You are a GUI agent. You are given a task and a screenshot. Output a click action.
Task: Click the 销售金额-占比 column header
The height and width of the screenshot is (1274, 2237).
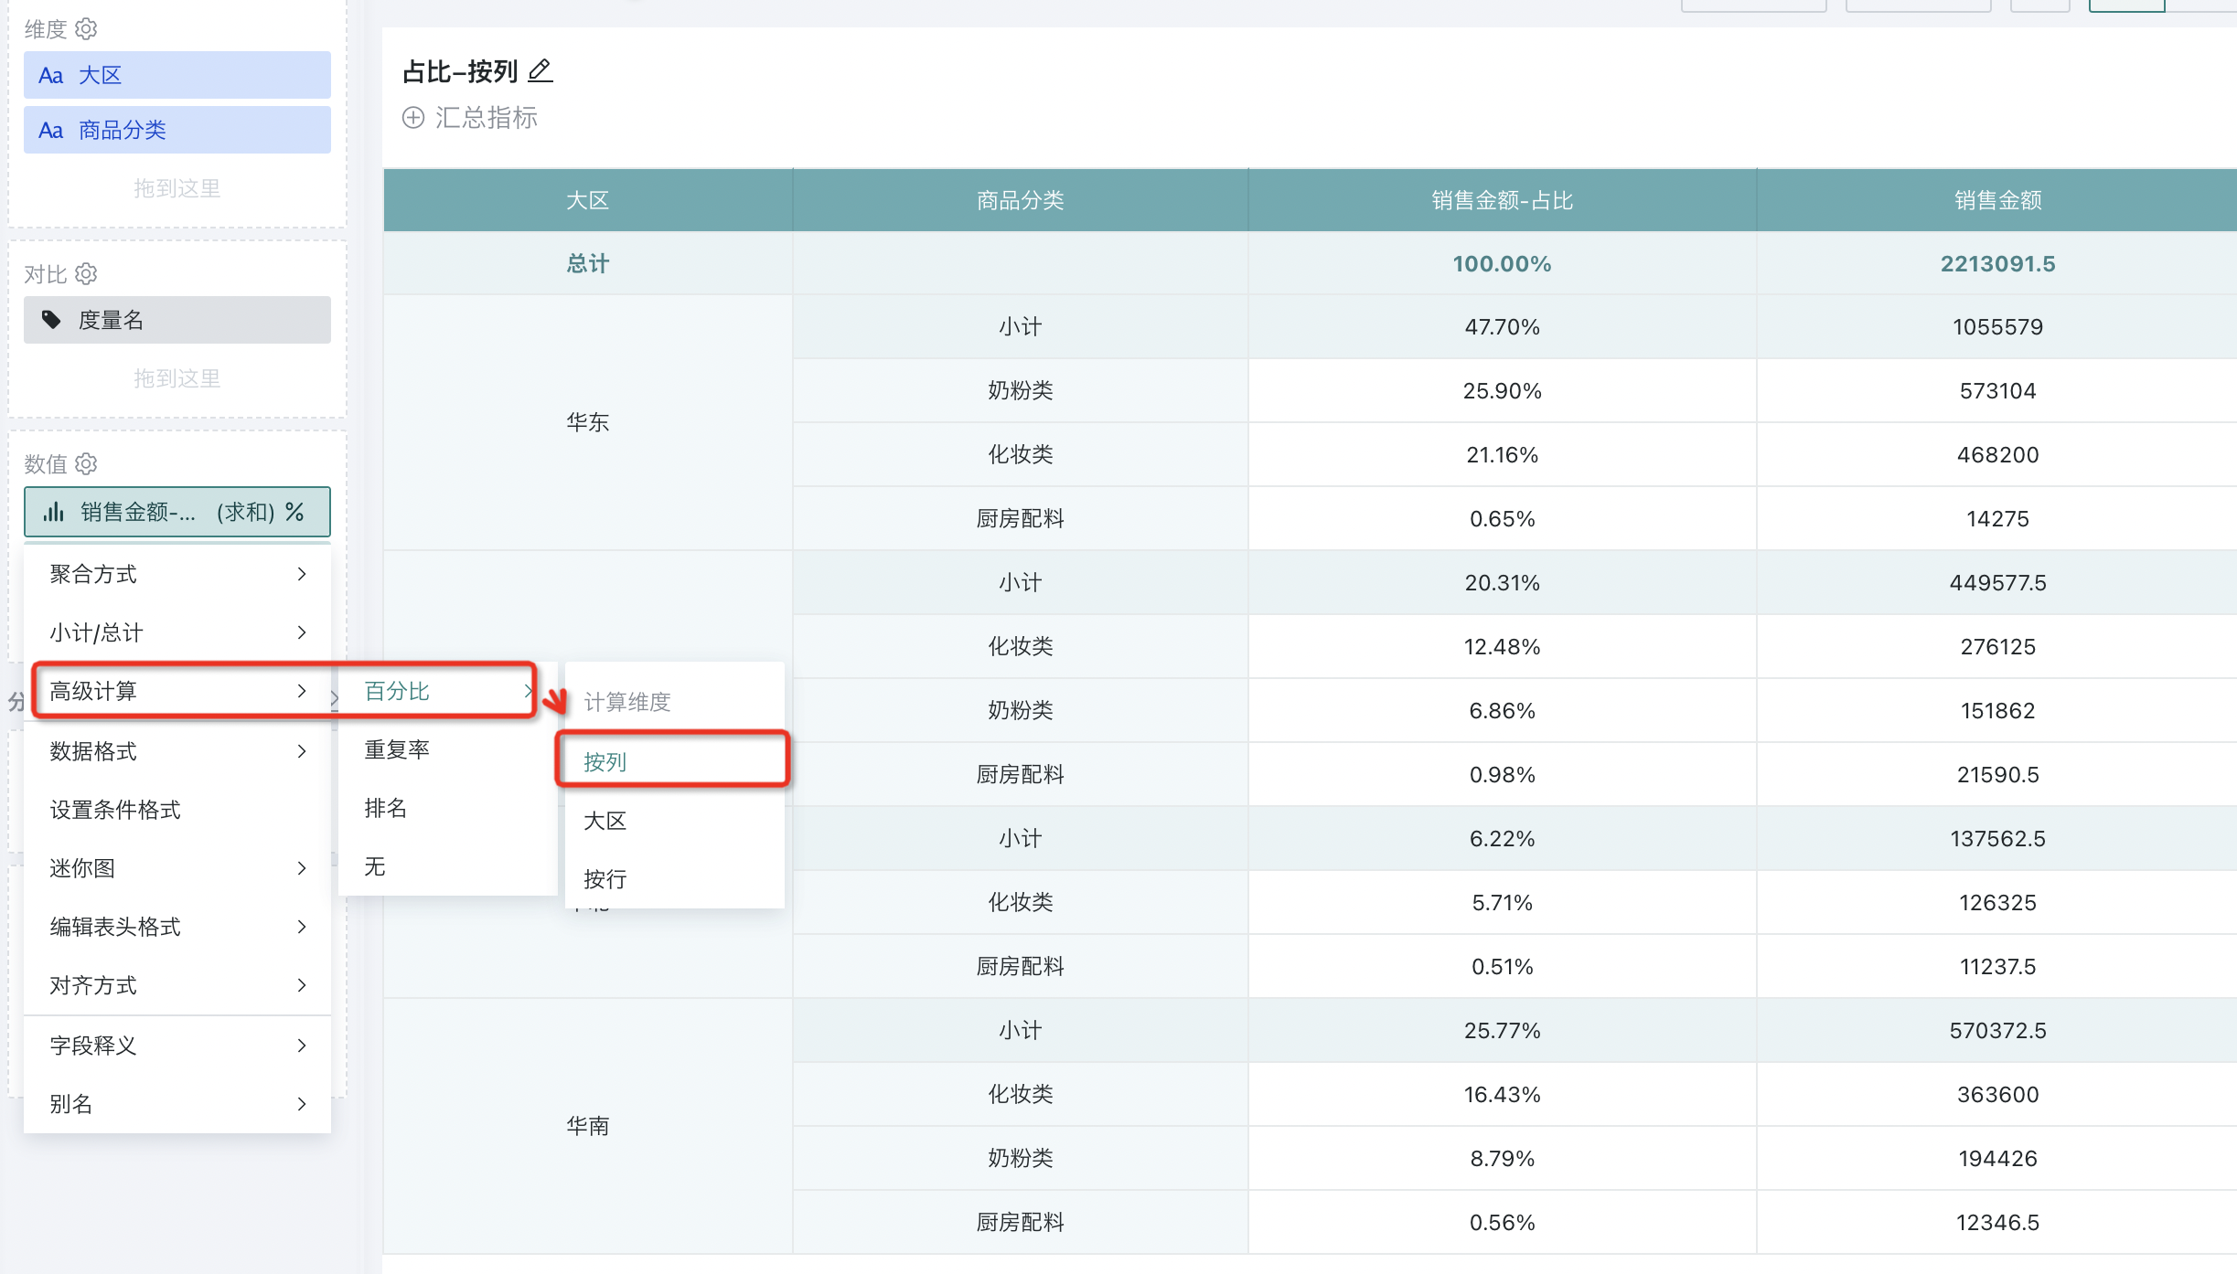click(1503, 200)
